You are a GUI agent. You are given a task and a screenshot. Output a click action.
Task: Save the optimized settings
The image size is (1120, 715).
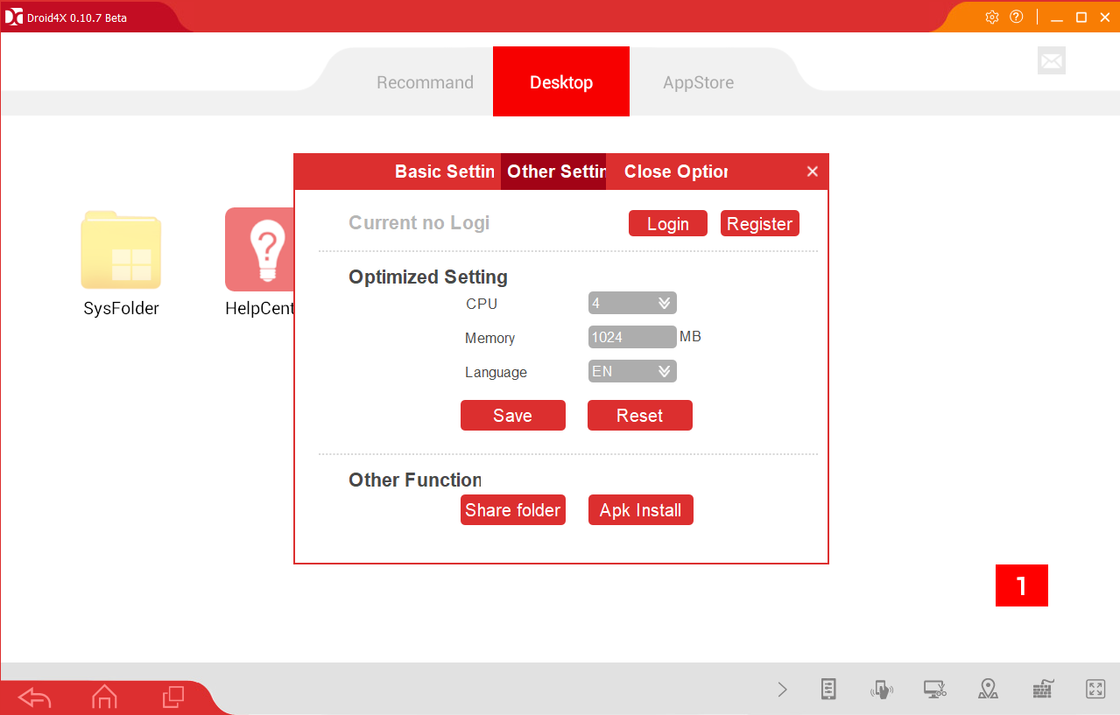[513, 416]
